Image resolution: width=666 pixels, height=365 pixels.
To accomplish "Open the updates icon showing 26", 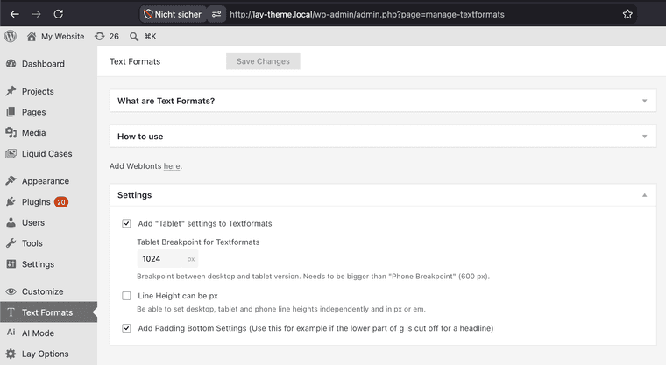I will [99, 36].
